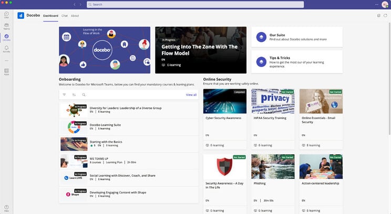Viewport: 391px width, 214px height.
Task: Open Starting with the Basics course
Action: (129, 144)
